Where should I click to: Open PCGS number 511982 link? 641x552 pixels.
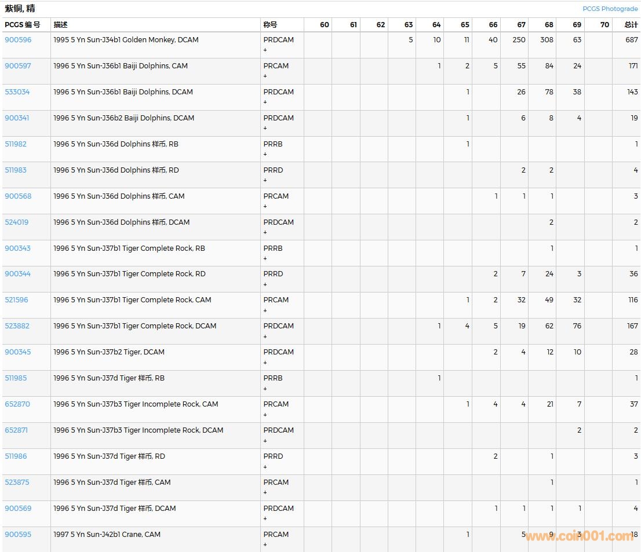(16, 144)
